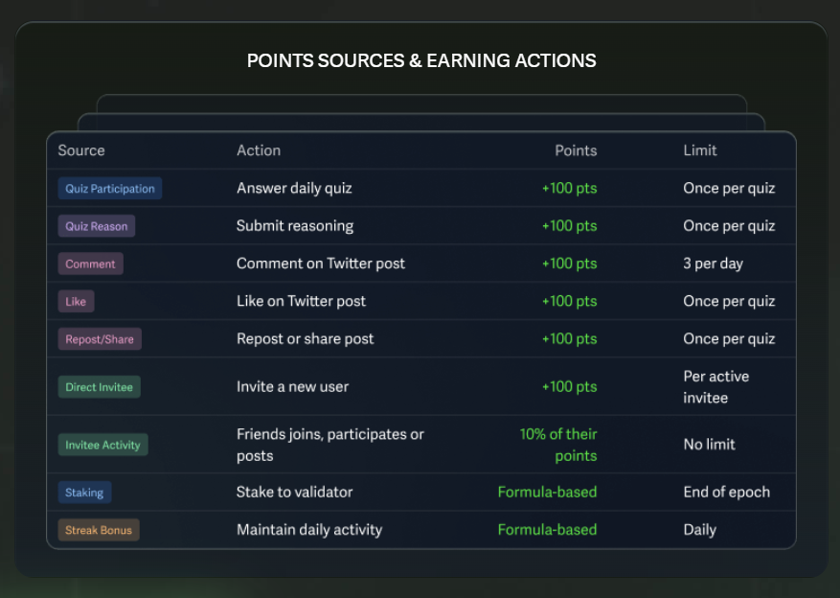Click the Source column header
The image size is (840, 598).
(81, 150)
